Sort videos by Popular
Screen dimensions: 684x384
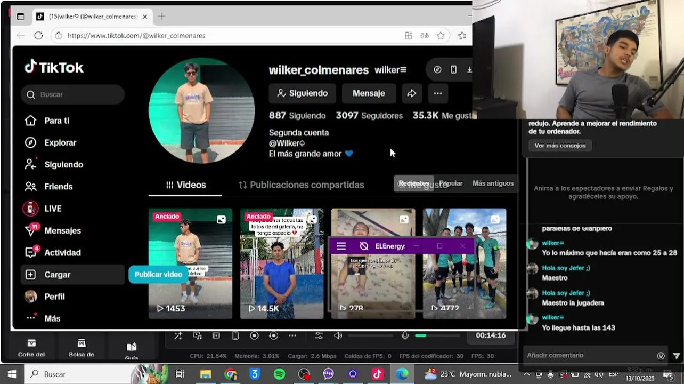click(451, 183)
